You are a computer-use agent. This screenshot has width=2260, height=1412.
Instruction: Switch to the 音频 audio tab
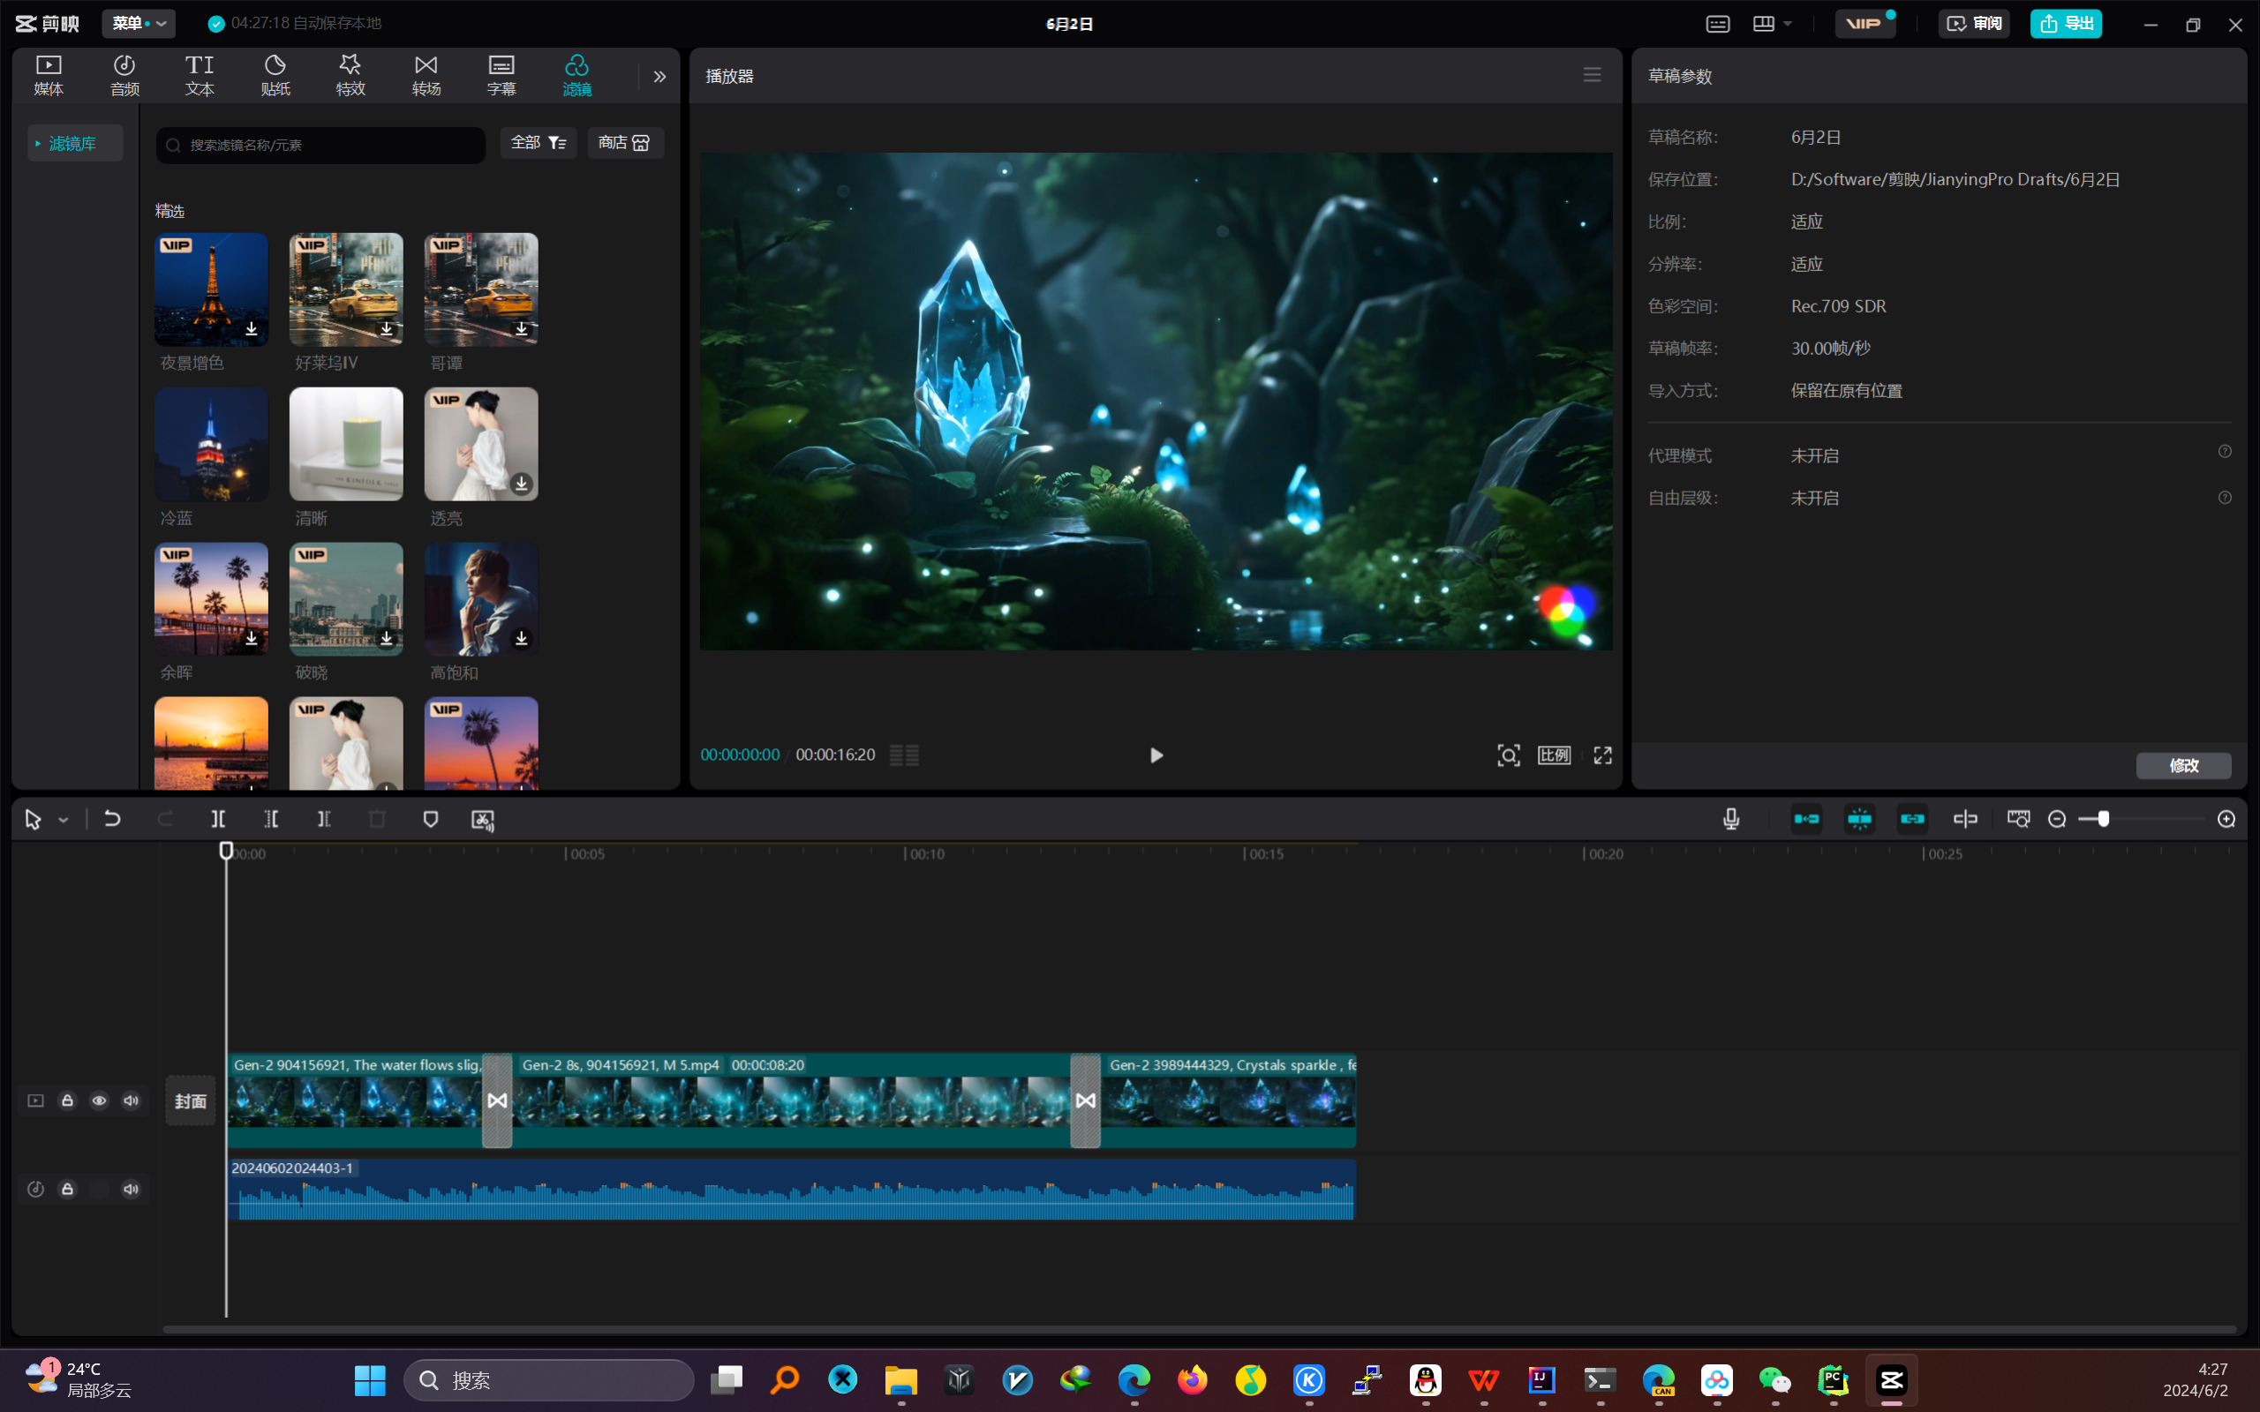[x=124, y=75]
